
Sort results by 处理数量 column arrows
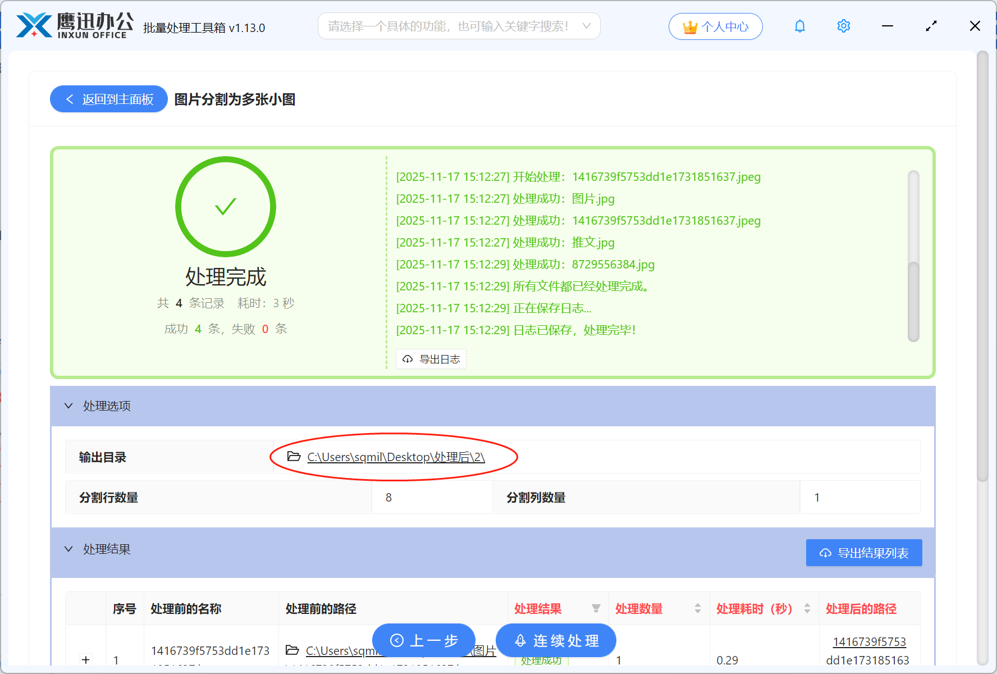(697, 608)
